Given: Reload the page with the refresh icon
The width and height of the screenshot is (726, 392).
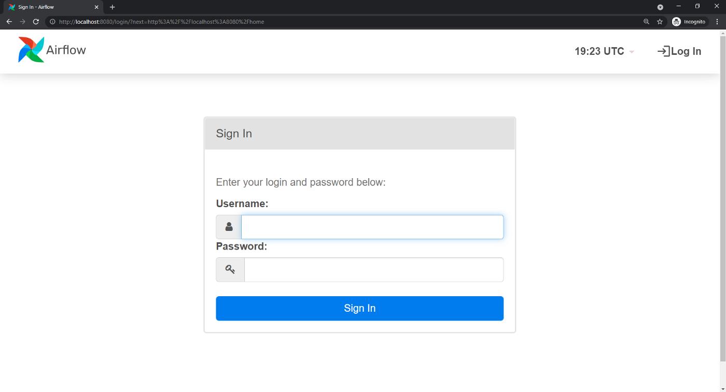Looking at the screenshot, I should 36,22.
